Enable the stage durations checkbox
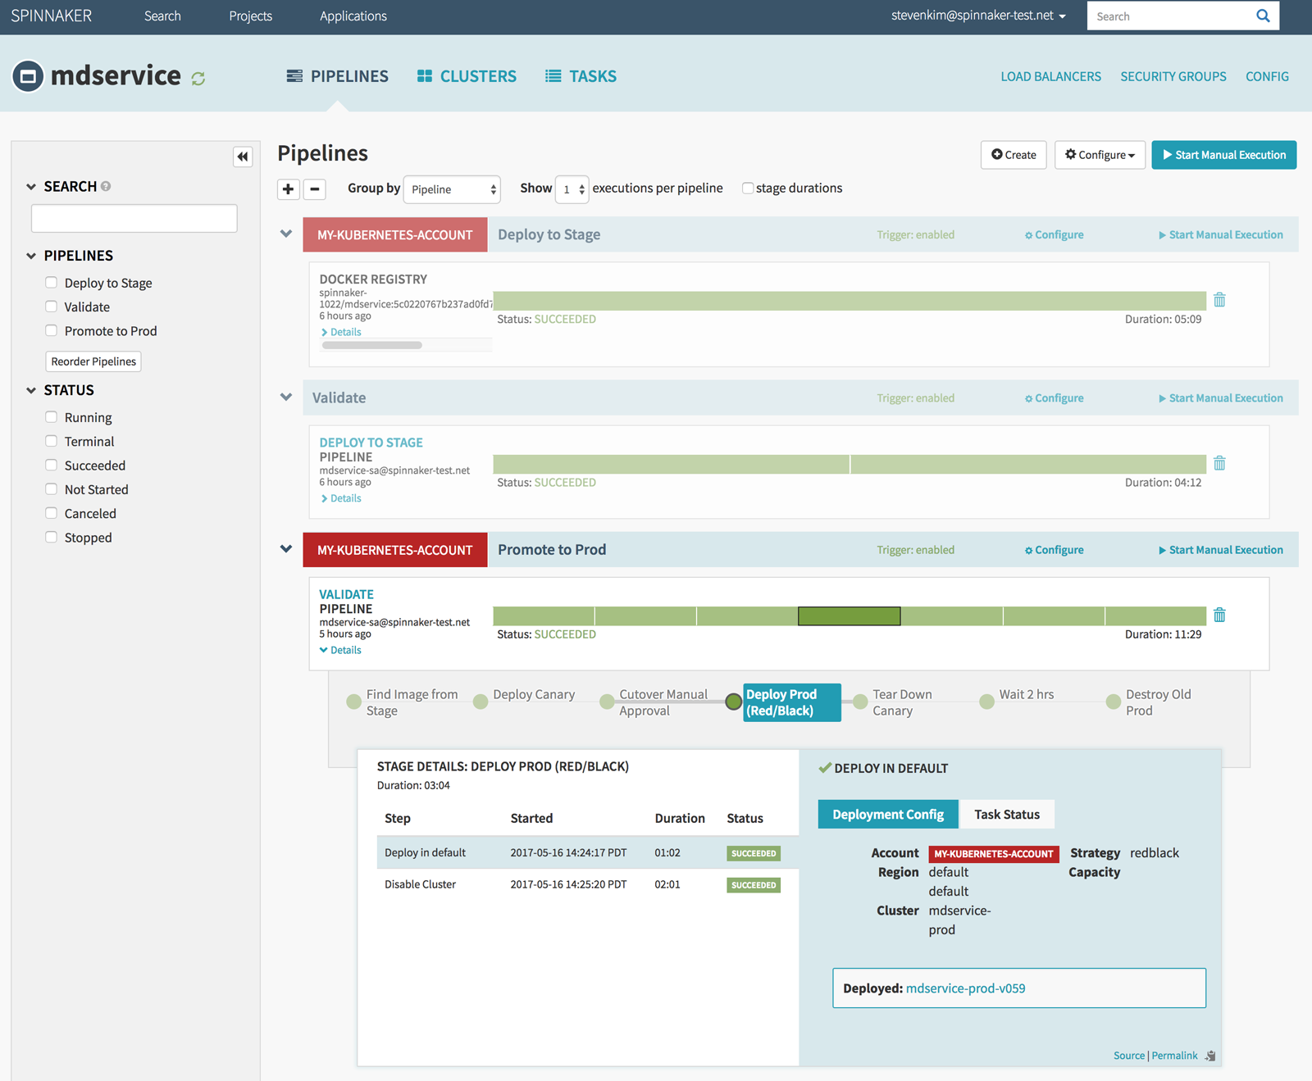The height and width of the screenshot is (1081, 1312). [748, 188]
